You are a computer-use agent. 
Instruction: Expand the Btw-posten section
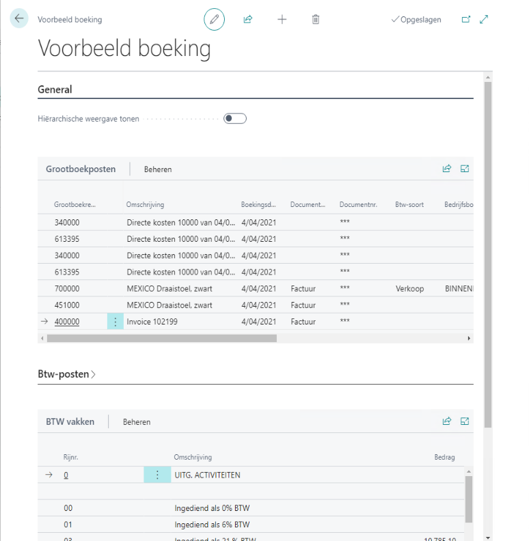point(67,374)
